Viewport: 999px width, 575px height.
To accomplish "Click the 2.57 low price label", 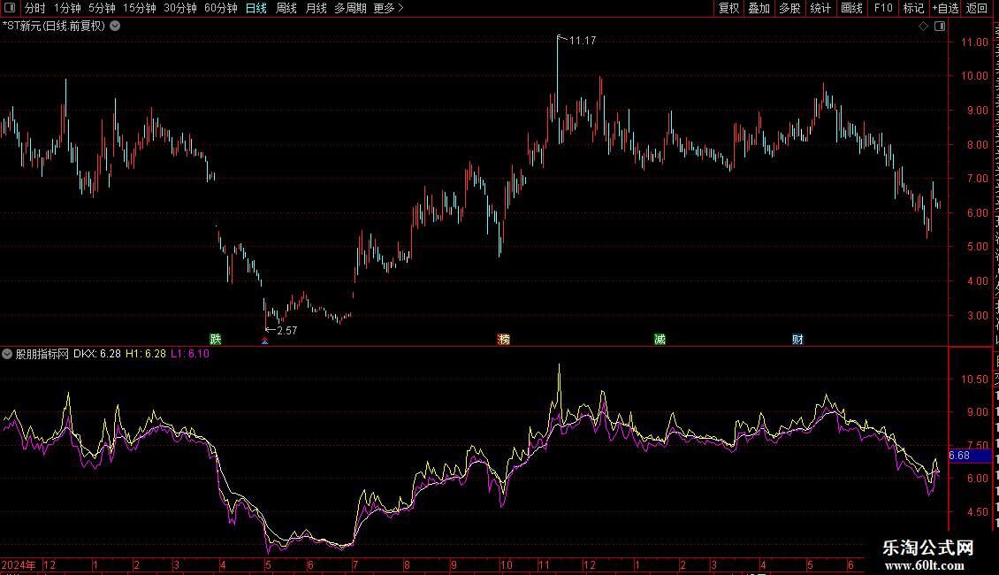I will 286,330.
